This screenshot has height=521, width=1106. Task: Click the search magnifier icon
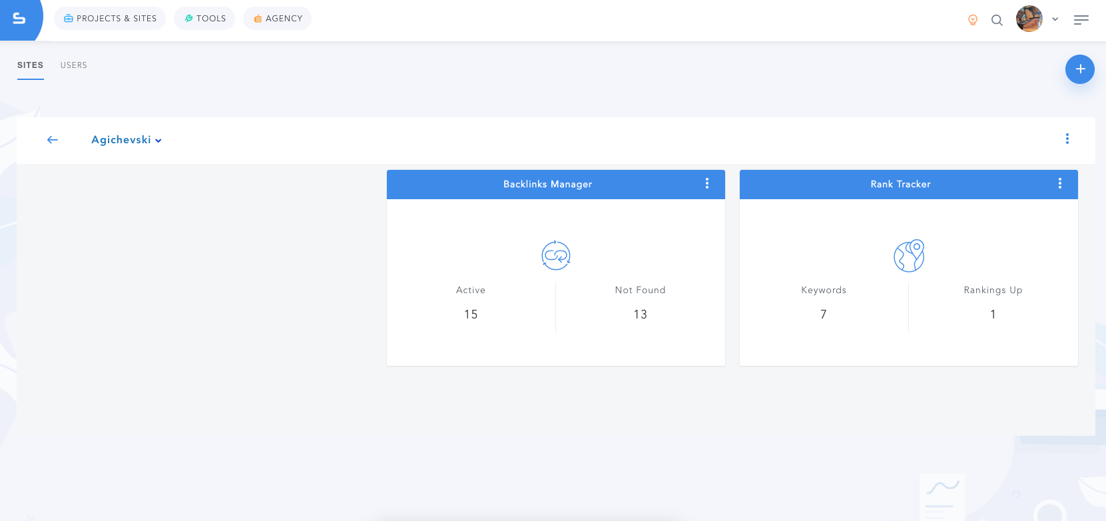(x=997, y=20)
